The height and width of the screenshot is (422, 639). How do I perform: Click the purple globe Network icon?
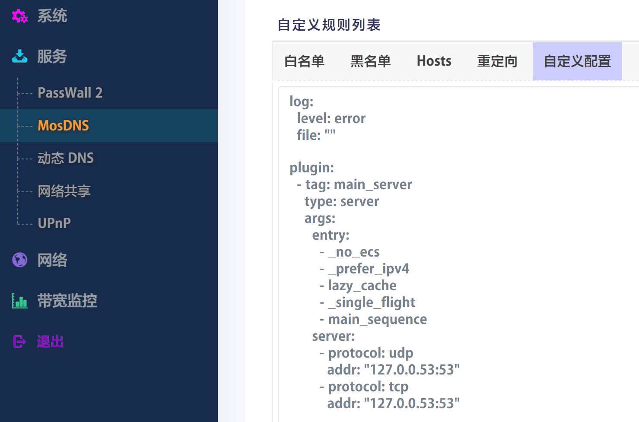tap(20, 260)
